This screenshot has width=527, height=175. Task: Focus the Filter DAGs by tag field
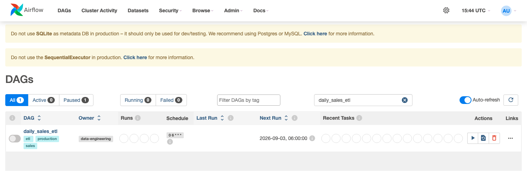click(249, 100)
